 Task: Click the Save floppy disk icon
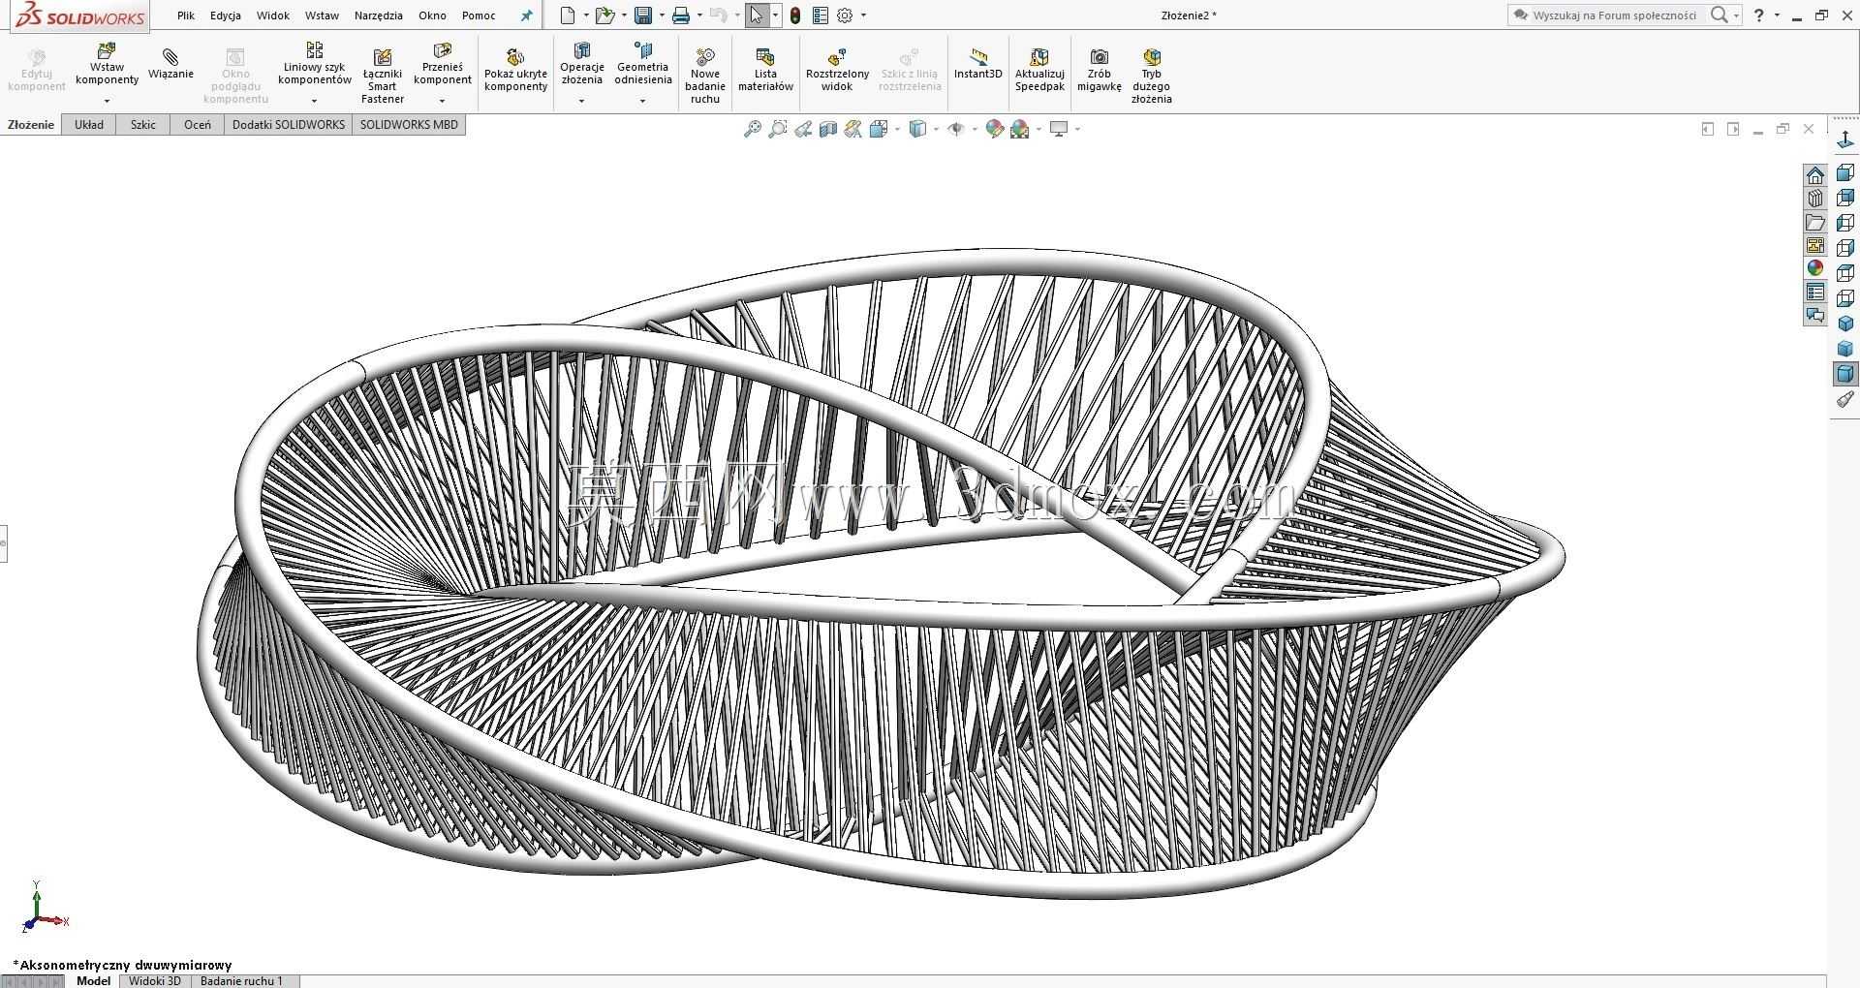tap(643, 15)
